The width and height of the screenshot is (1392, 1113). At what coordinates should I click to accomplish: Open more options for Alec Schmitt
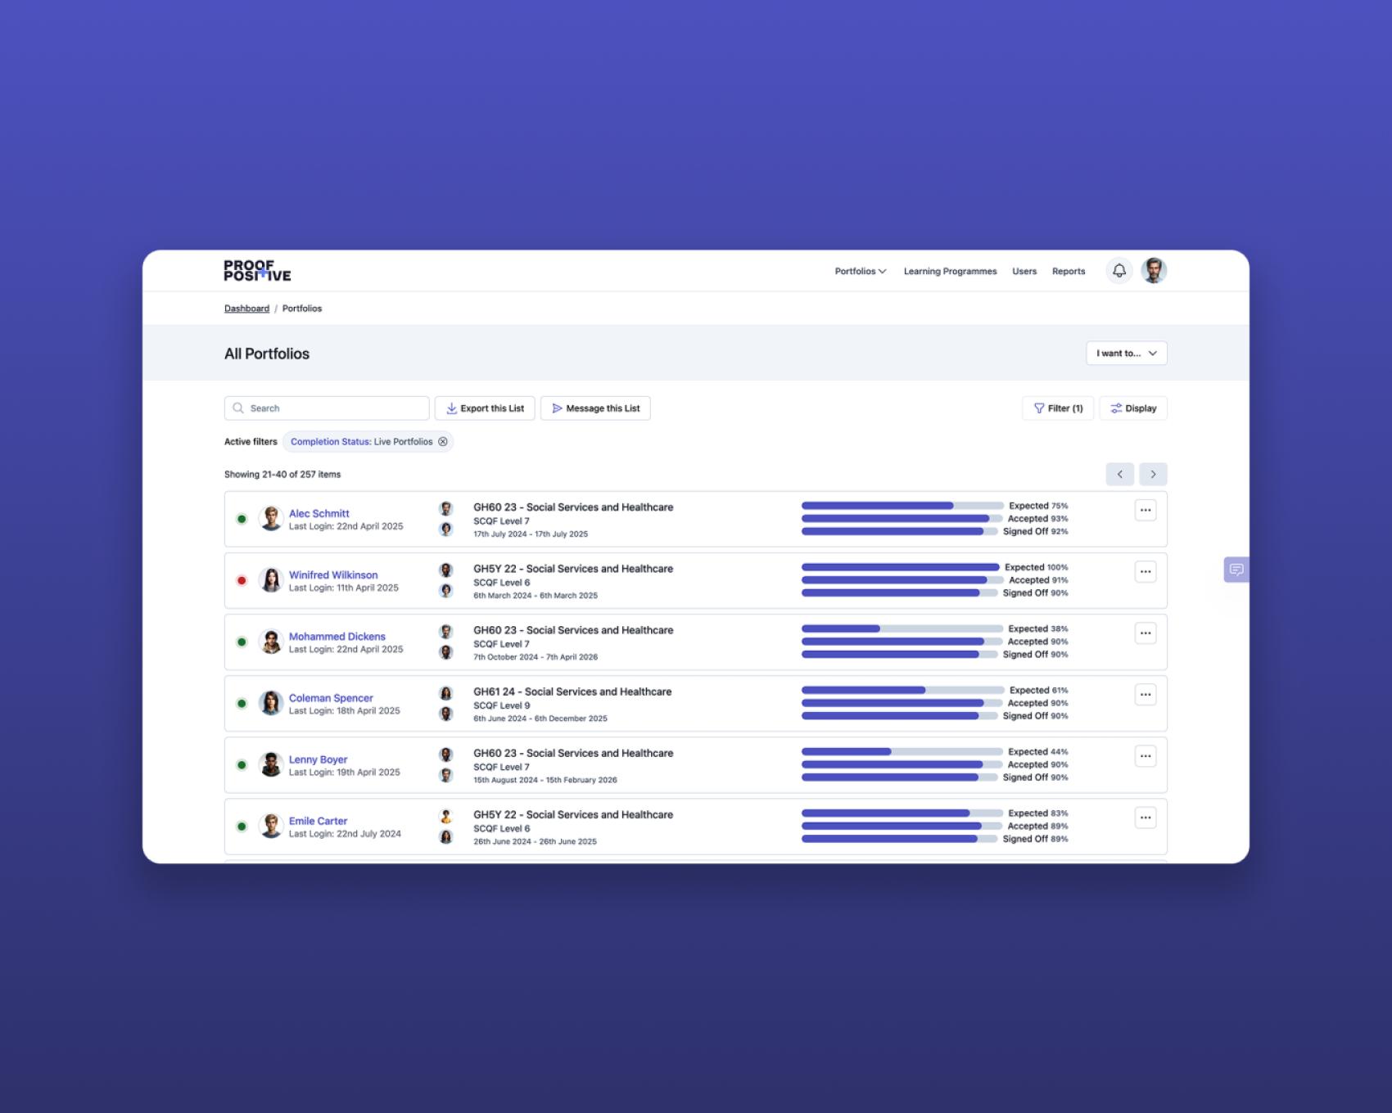click(1145, 511)
